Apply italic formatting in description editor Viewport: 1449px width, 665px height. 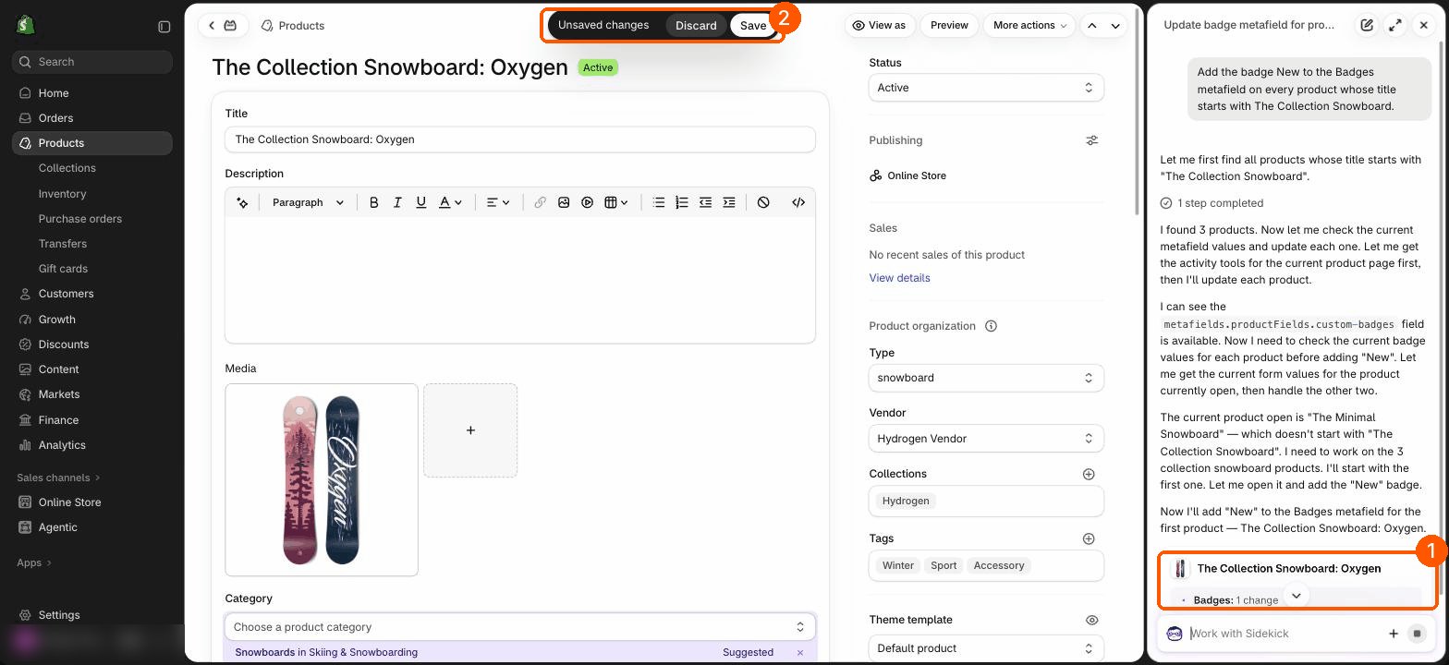tap(397, 202)
